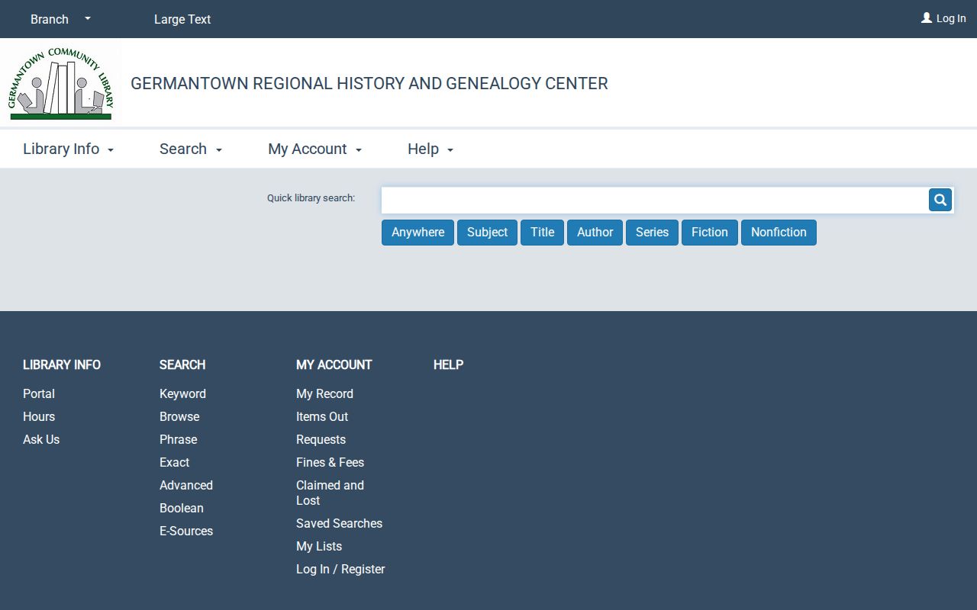Go to My Record
Image resolution: width=977 pixels, height=610 pixels.
(x=324, y=393)
